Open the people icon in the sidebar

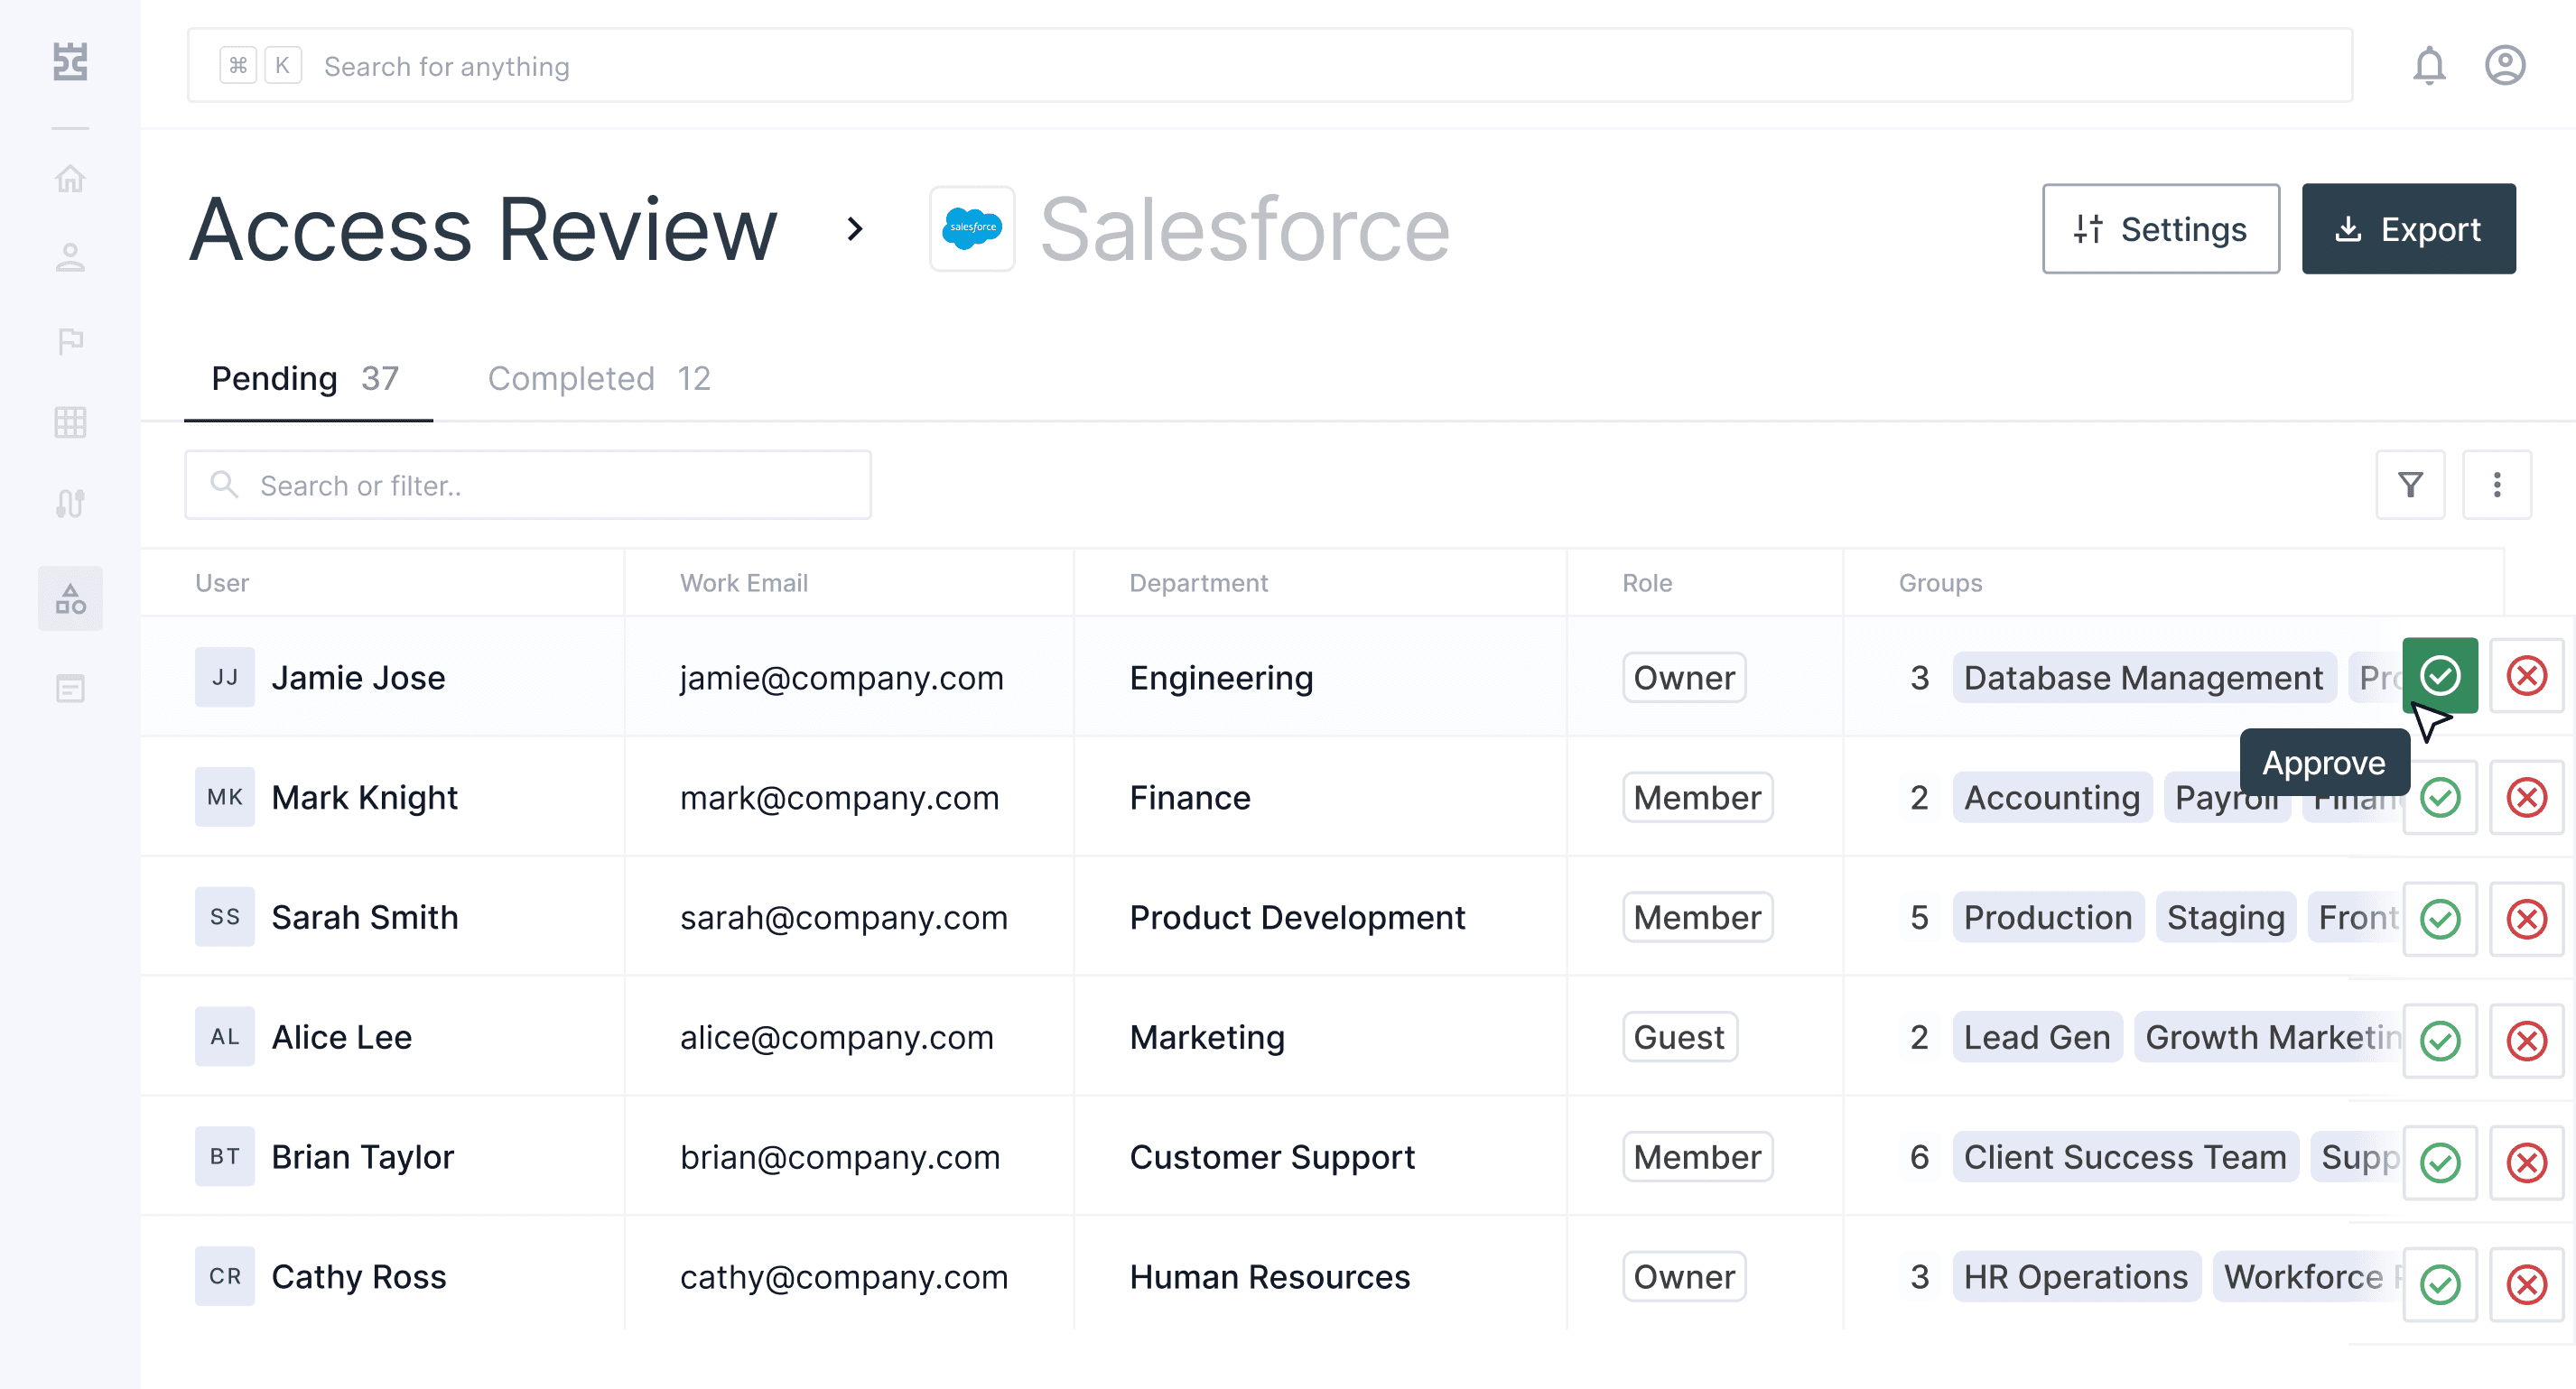[70, 258]
